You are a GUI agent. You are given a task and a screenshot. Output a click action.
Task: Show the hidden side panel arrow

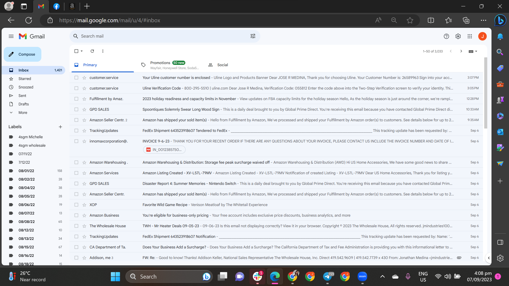click(x=489, y=258)
